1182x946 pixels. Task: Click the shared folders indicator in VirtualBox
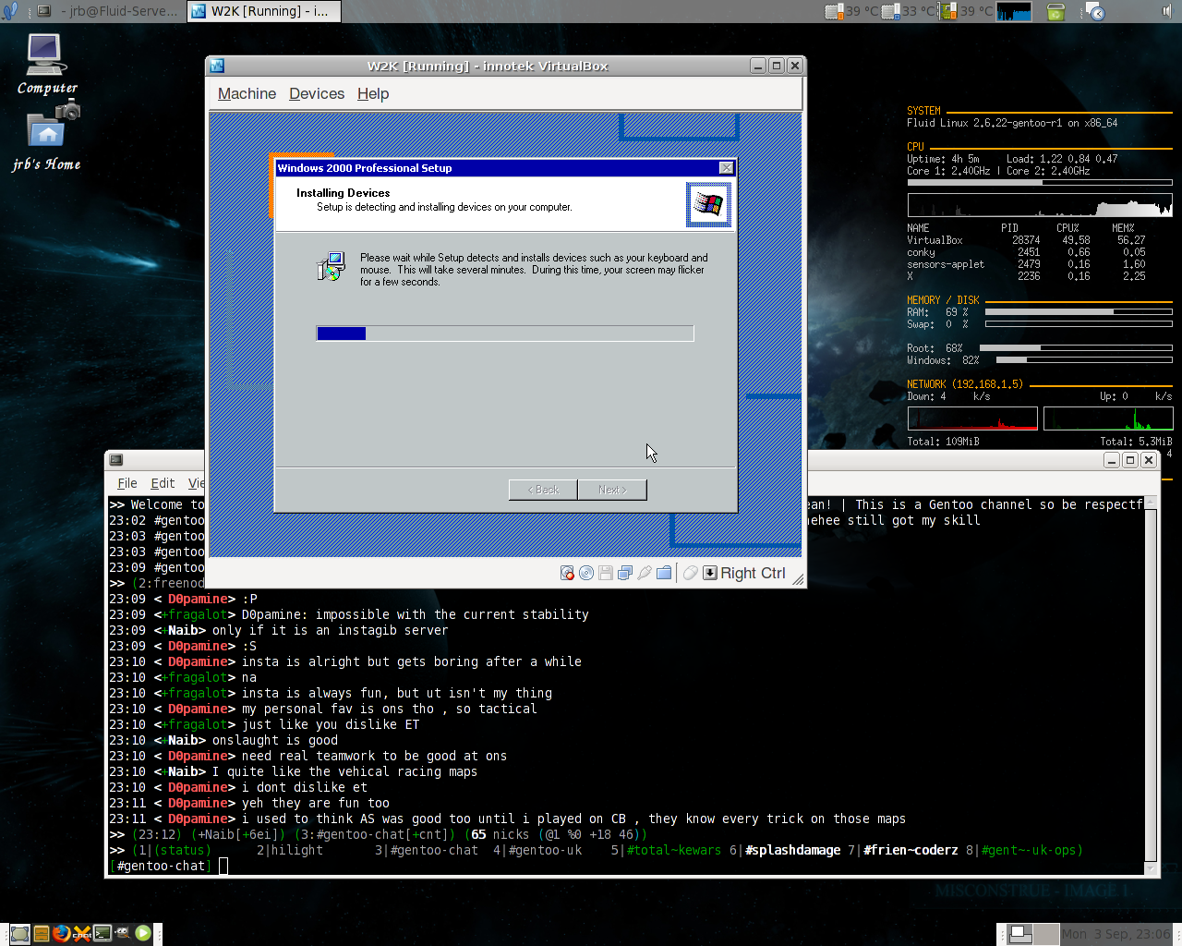click(664, 573)
